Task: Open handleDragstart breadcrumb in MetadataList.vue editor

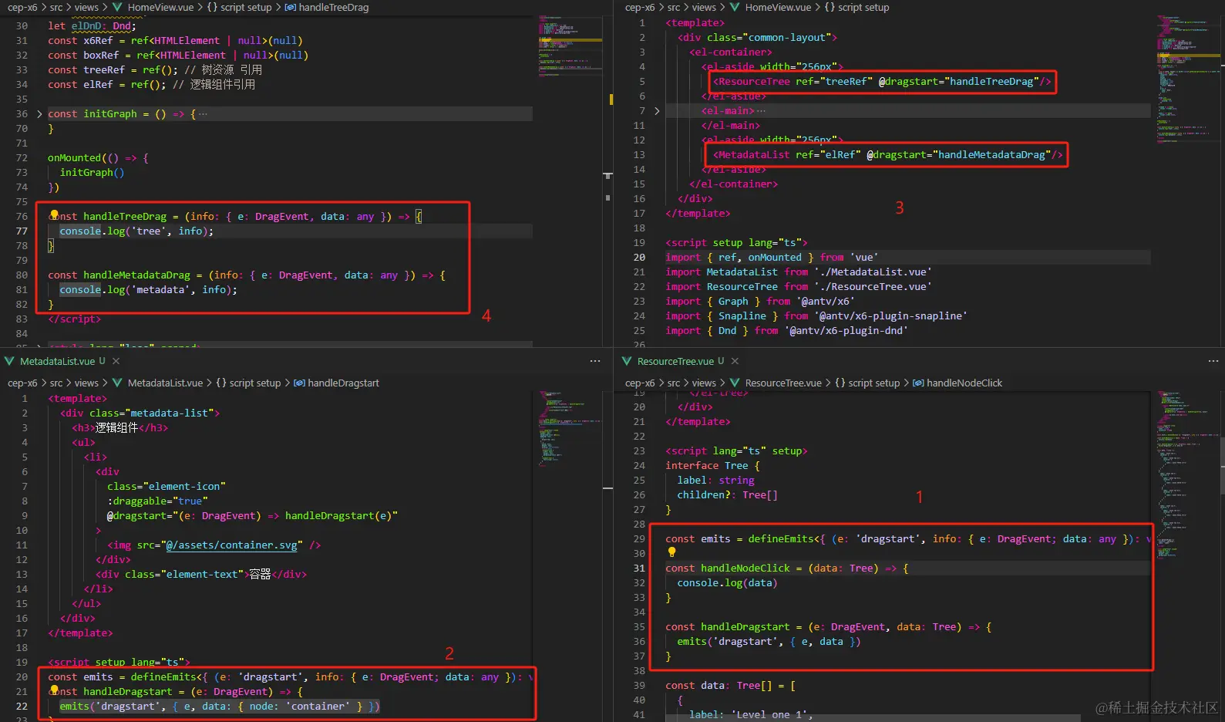Action: pyautogui.click(x=343, y=383)
